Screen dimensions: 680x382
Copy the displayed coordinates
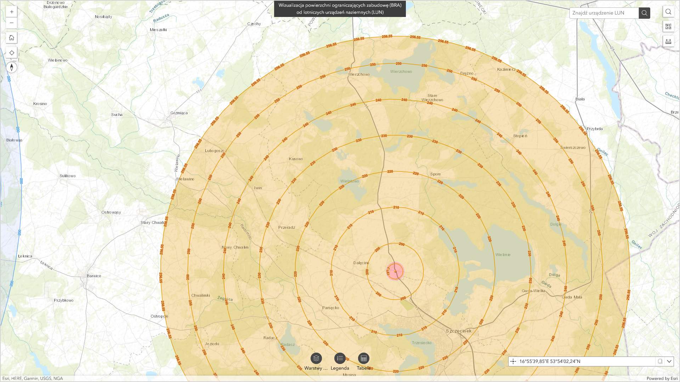click(x=660, y=361)
